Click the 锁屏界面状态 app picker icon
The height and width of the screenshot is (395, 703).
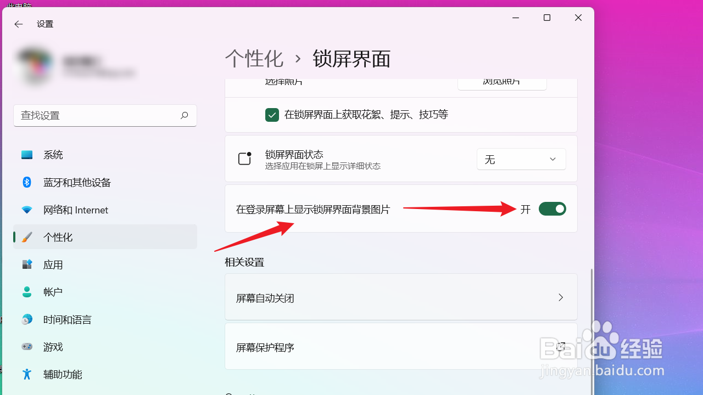pos(244,159)
